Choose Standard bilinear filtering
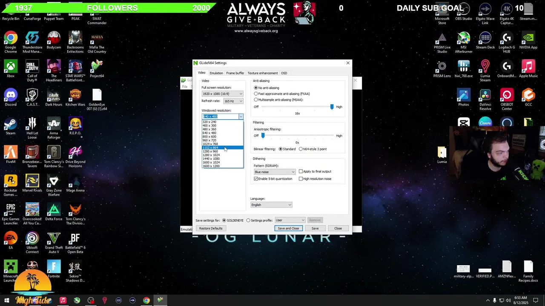Viewport: 545px width, 306px height. pyautogui.click(x=287, y=149)
